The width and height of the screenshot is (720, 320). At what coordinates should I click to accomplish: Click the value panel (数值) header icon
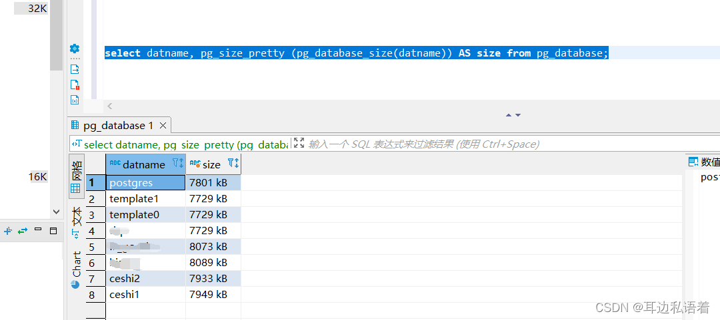click(693, 162)
